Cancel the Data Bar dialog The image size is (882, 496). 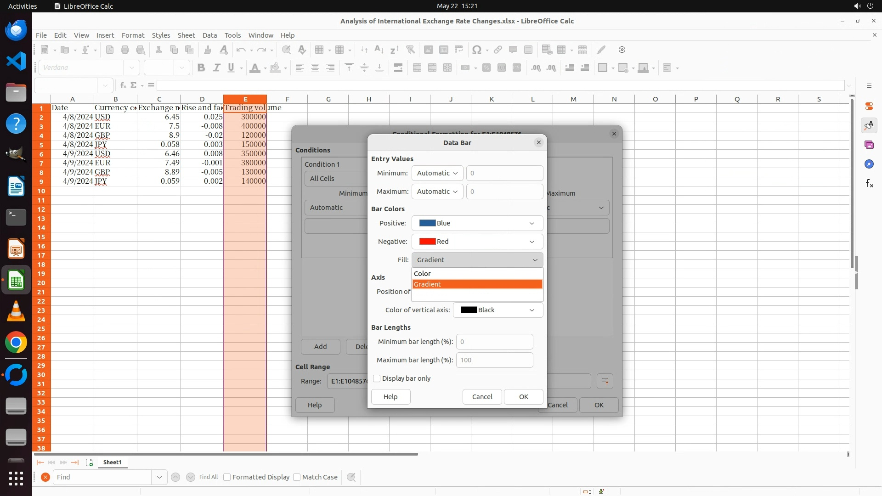(482, 397)
